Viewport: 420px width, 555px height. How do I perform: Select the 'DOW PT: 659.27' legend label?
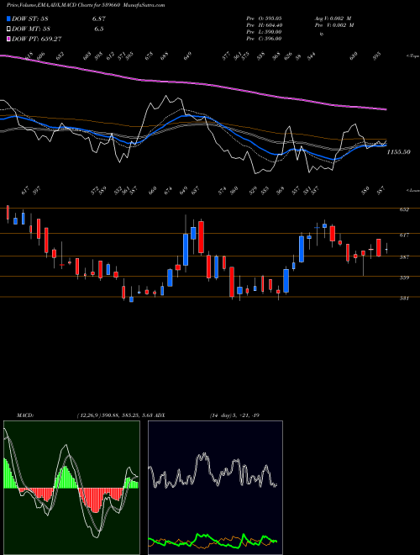37,39
